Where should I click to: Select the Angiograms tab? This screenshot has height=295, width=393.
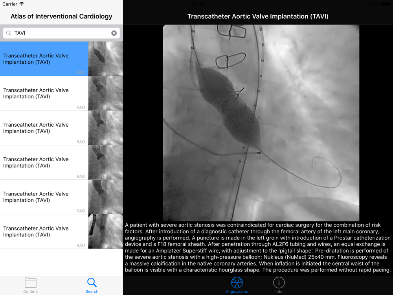(237, 286)
